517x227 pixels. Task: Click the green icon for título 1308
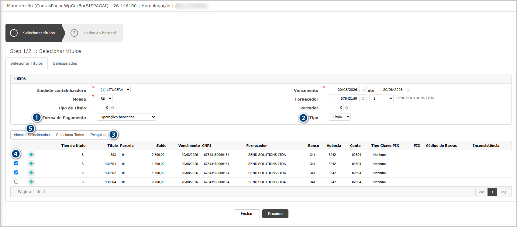click(x=31, y=155)
